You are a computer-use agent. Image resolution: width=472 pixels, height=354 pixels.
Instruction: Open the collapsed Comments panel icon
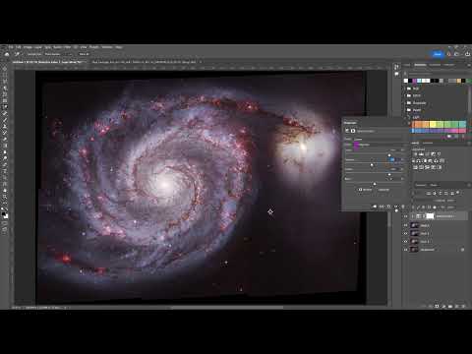pyautogui.click(x=396, y=74)
